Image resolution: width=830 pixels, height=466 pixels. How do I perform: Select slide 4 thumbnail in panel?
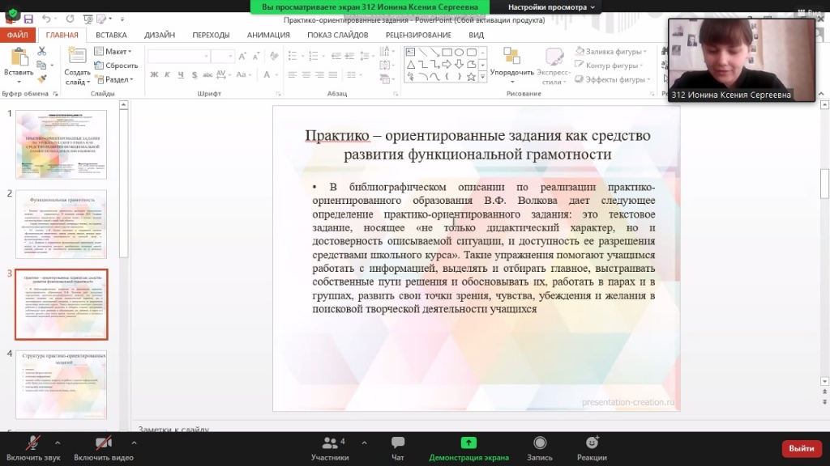coord(62,384)
